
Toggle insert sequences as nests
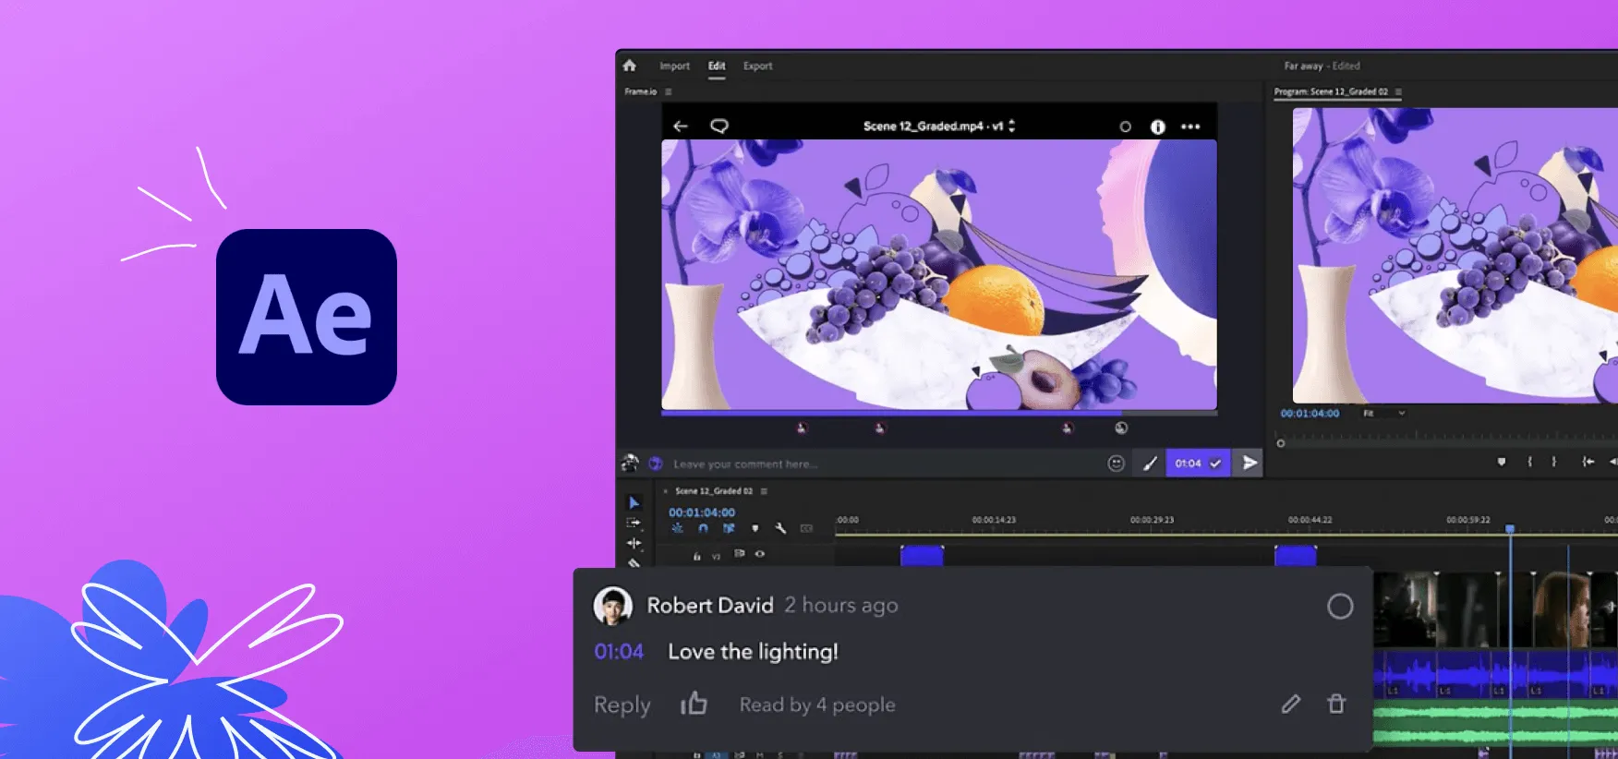[677, 528]
